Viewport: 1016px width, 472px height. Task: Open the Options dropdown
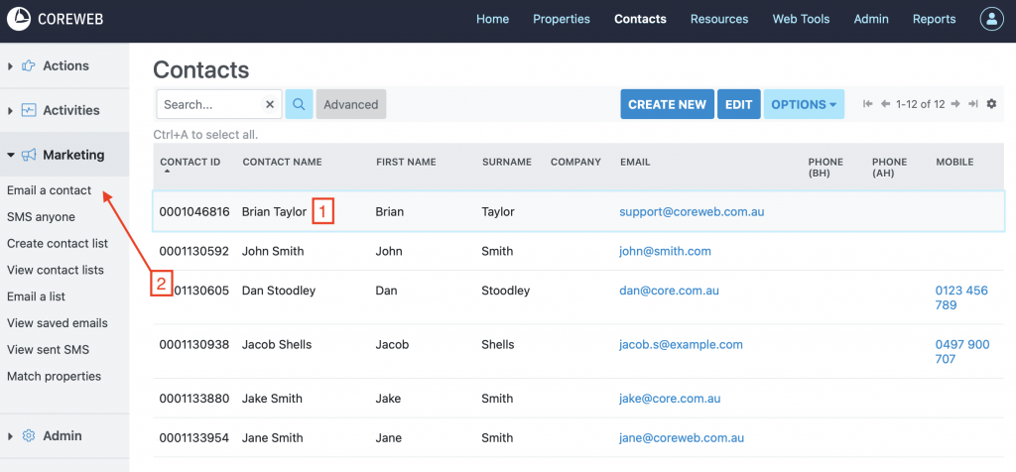(803, 104)
